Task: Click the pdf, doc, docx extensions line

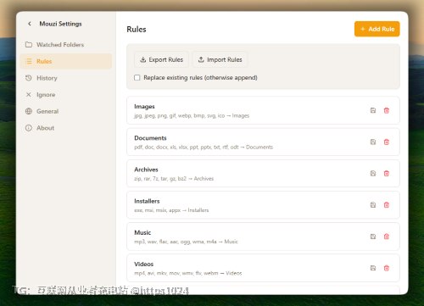Action: point(204,147)
